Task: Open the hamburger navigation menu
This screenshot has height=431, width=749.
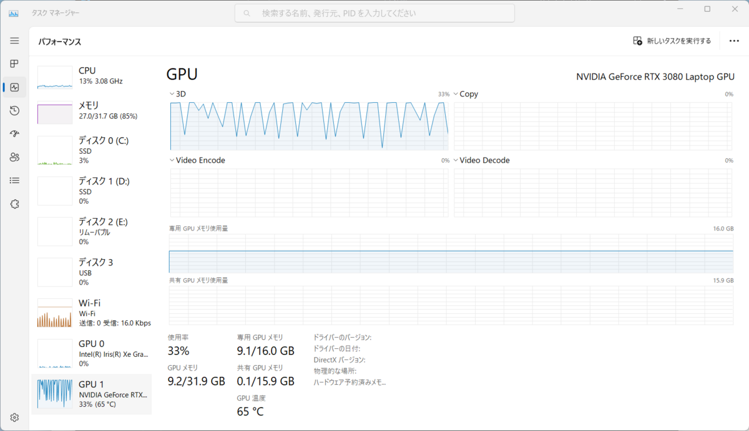Action: 14,40
